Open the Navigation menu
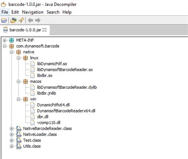Viewport: 188px width, 159px height. (33, 12)
